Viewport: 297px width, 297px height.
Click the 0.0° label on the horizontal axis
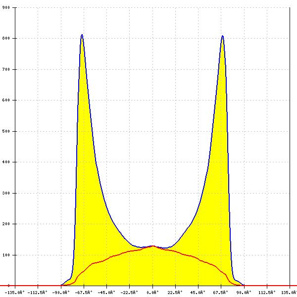pos(152,292)
